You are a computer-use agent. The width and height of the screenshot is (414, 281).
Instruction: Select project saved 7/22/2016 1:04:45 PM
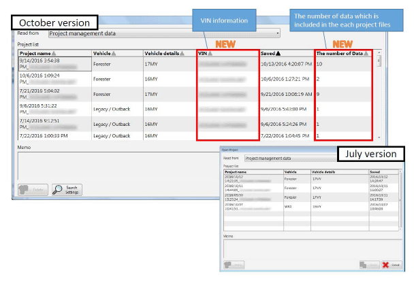[286, 135]
